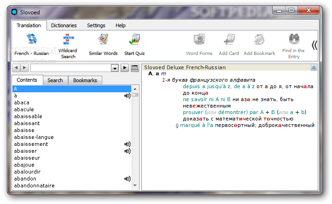Viewport: 332px width, 204px height.
Task: Open Word Forms for current entry
Action: [x=199, y=44]
